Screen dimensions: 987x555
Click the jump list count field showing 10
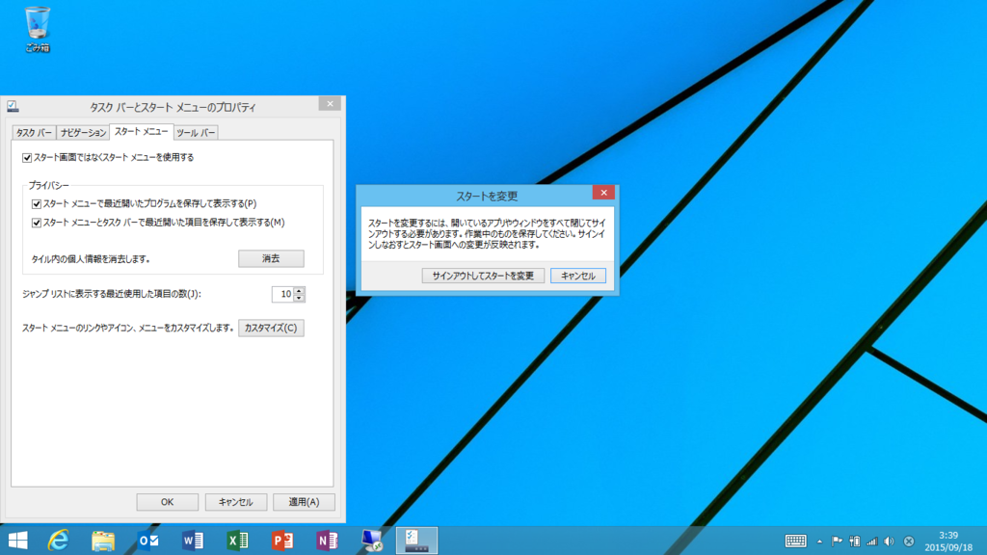283,294
